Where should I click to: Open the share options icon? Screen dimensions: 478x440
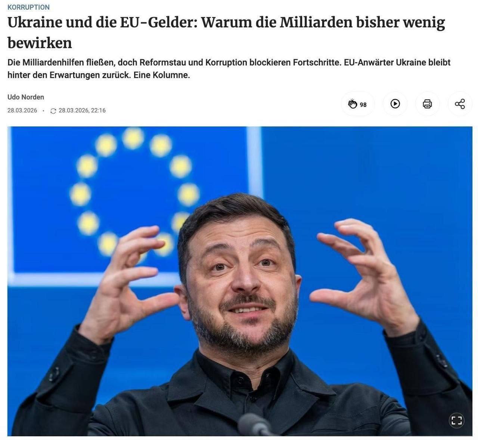460,104
